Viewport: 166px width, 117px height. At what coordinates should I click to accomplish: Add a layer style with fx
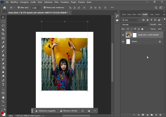coord(139,115)
